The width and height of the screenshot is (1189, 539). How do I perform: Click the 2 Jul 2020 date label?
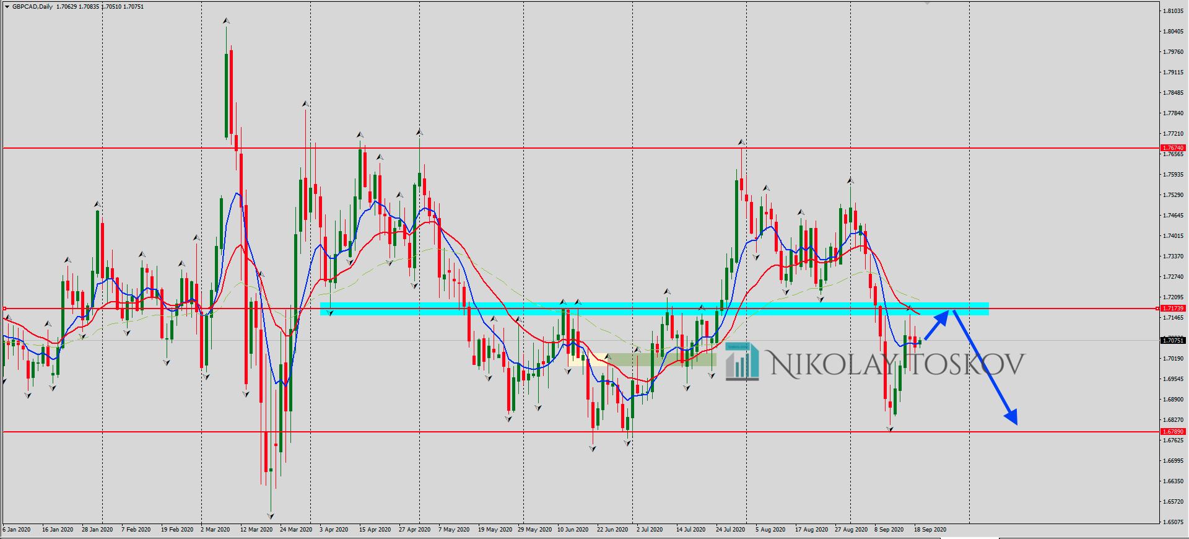pyautogui.click(x=650, y=530)
